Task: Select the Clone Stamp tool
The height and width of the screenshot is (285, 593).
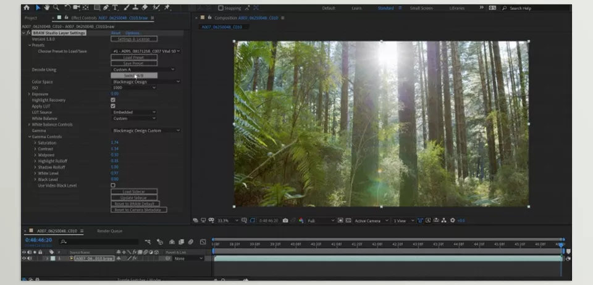Action: click(x=135, y=7)
